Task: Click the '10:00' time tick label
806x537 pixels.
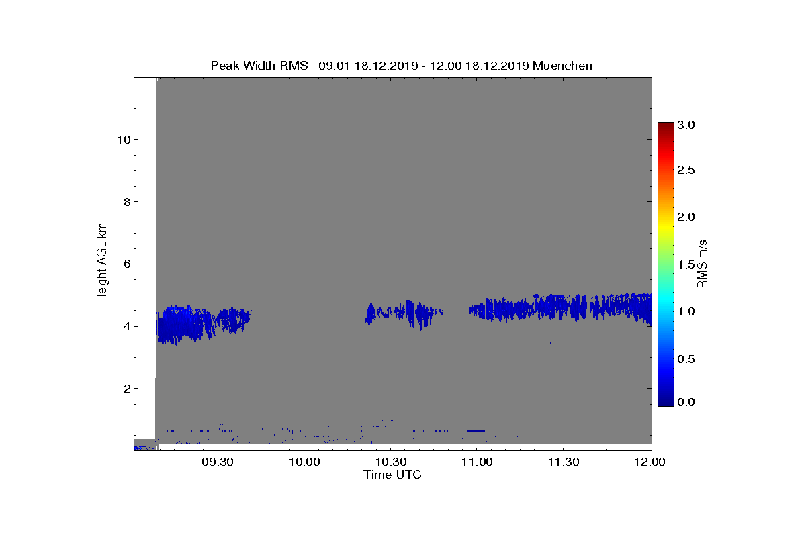Action: [x=304, y=462]
